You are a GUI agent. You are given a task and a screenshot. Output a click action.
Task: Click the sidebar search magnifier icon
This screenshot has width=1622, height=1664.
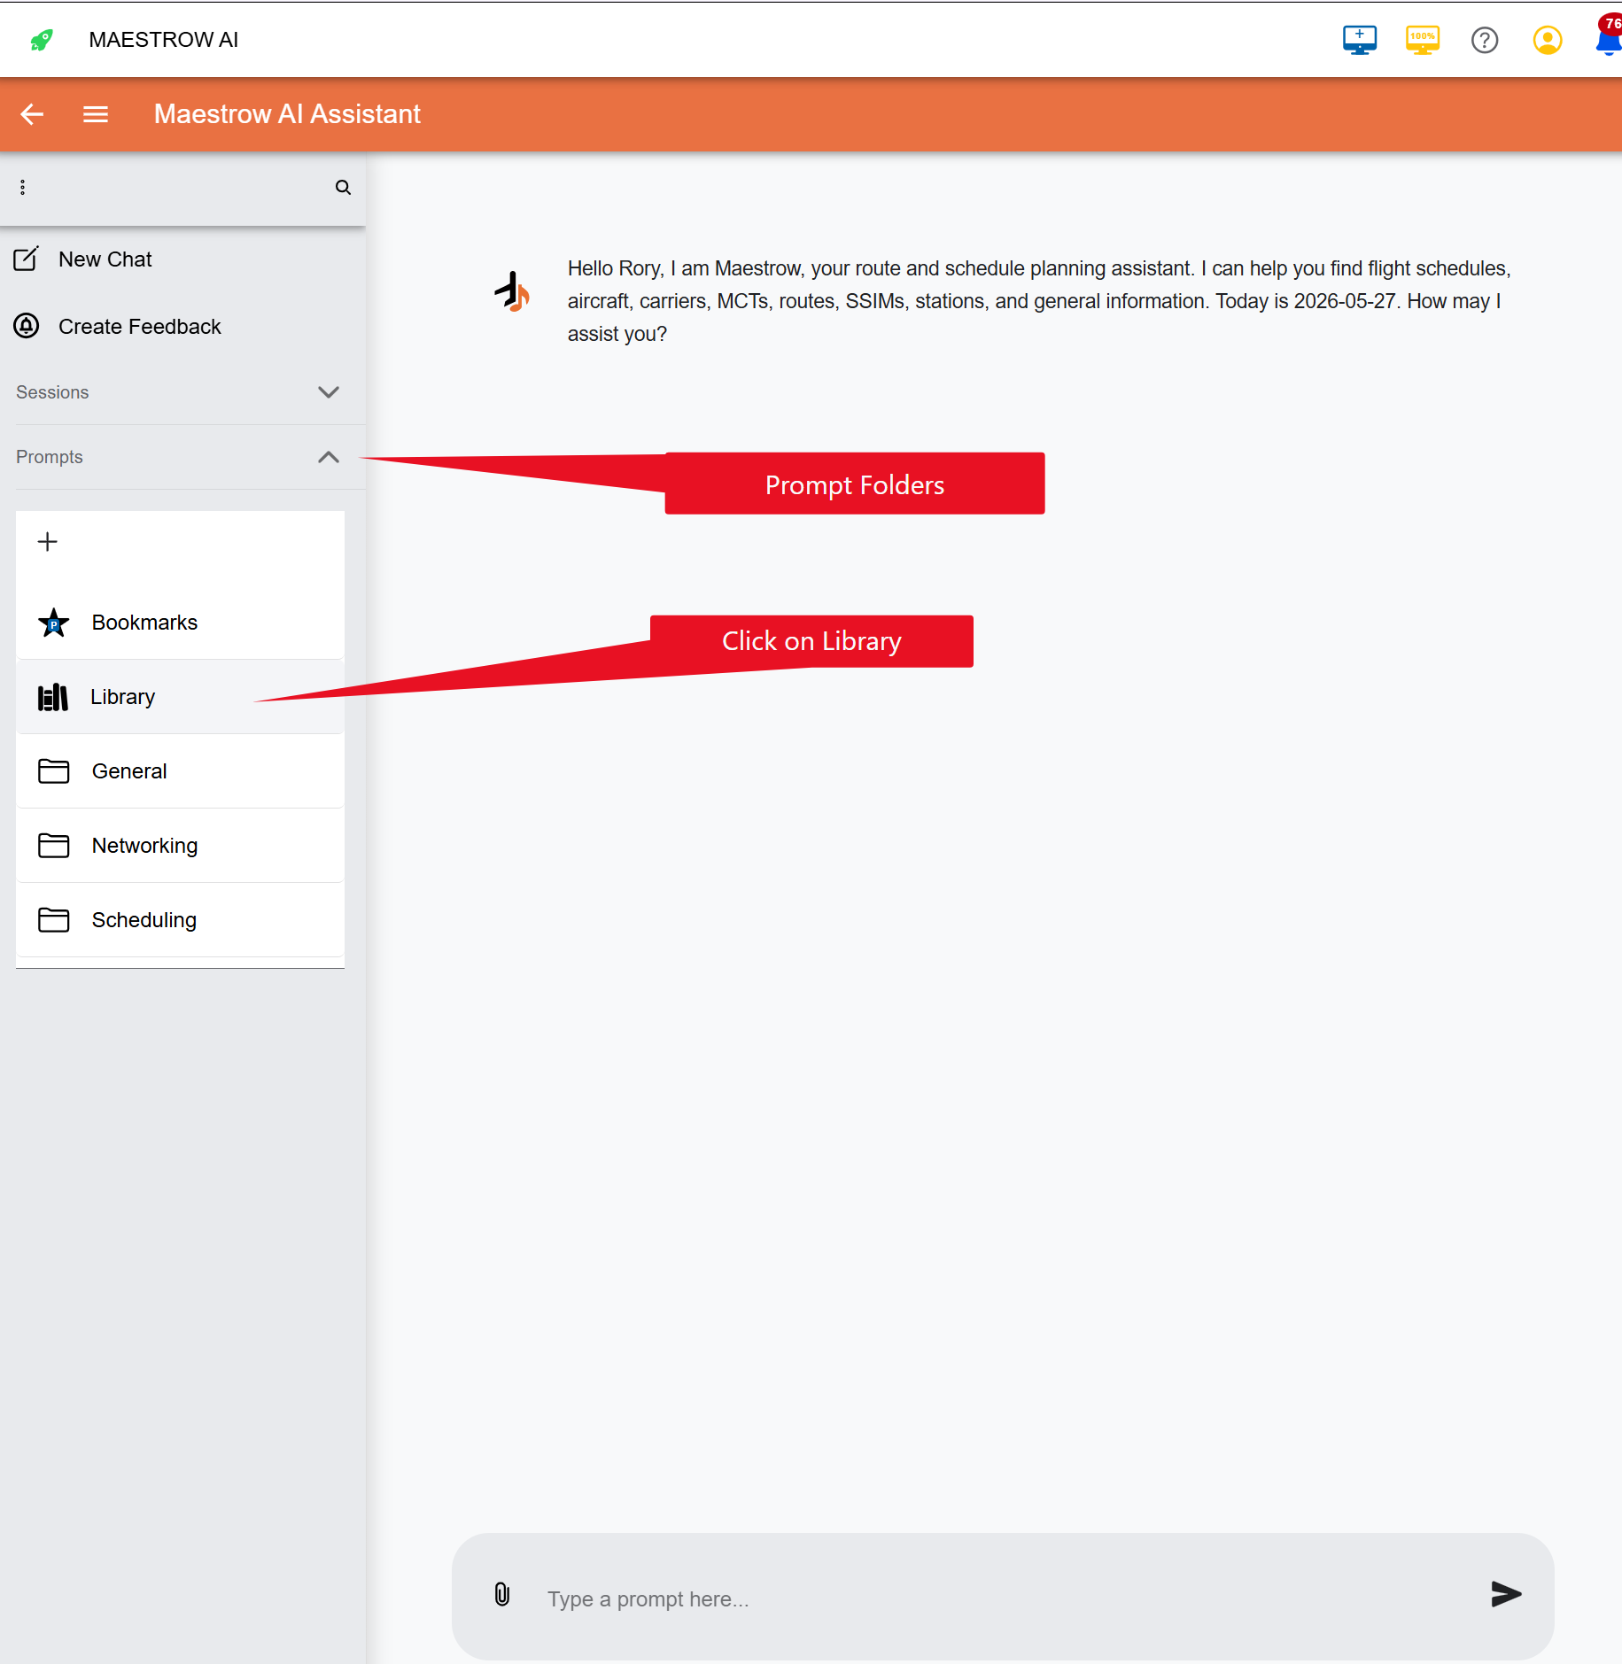pos(343,187)
